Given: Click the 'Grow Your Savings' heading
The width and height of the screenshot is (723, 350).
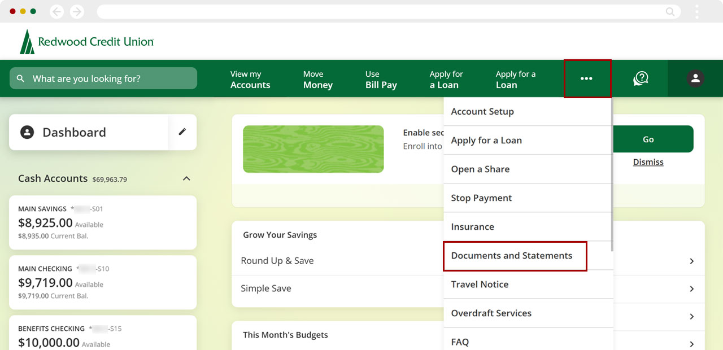Looking at the screenshot, I should pos(280,235).
